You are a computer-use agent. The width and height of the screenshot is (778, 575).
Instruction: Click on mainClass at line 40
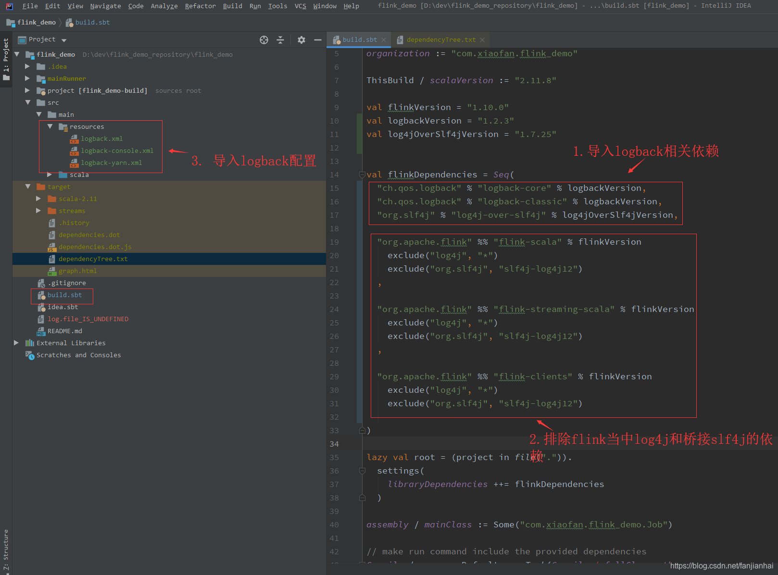[x=448, y=525]
